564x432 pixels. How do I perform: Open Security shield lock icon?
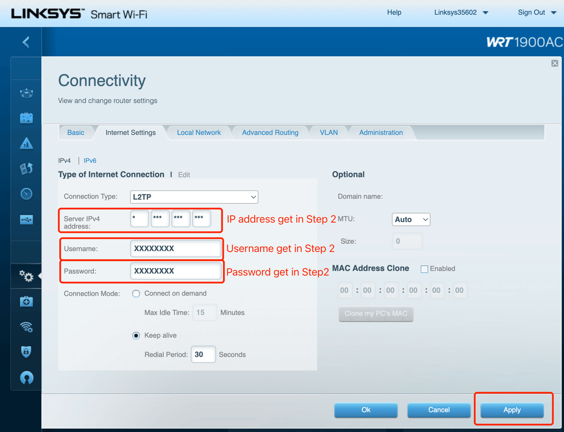tap(26, 352)
